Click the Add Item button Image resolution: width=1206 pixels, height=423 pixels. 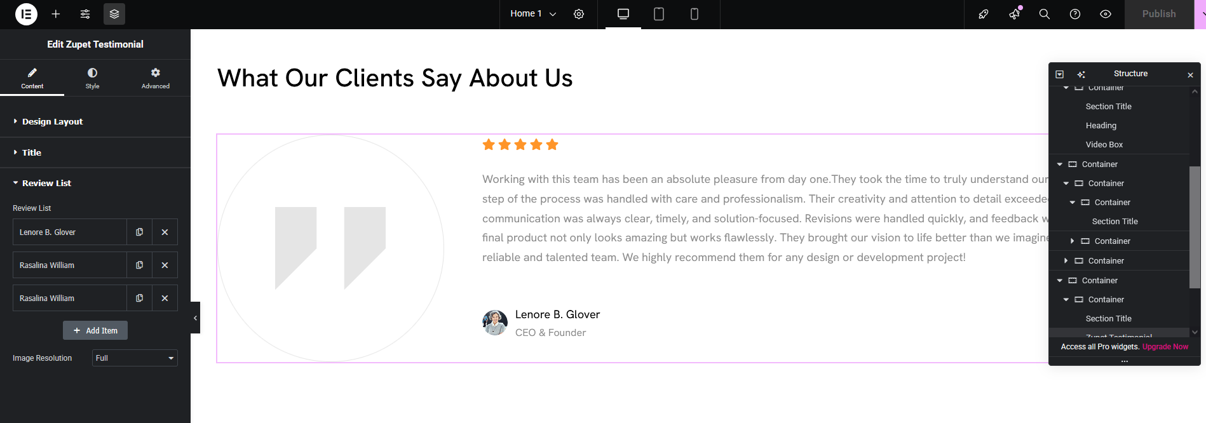coord(95,330)
